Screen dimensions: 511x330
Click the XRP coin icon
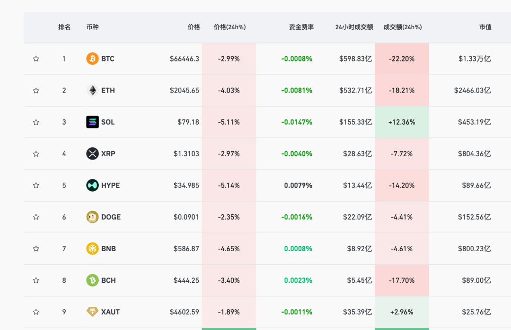92,154
